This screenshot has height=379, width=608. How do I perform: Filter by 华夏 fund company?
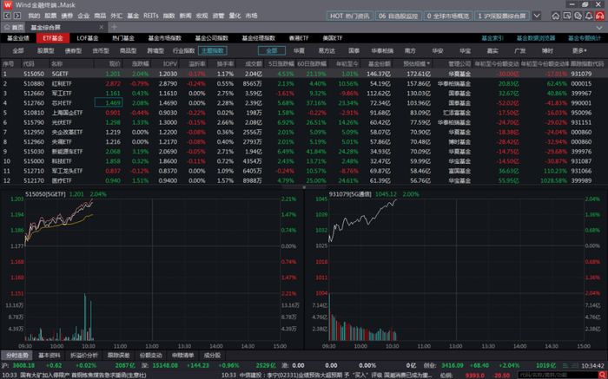pos(299,50)
